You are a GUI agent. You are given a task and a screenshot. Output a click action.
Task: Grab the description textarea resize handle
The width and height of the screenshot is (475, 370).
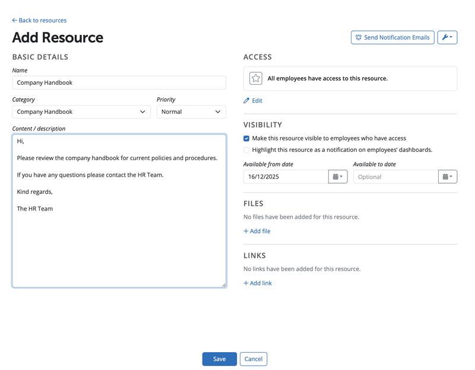223,285
